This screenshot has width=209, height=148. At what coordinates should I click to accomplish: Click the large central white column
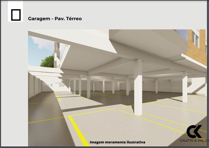pos(138,87)
